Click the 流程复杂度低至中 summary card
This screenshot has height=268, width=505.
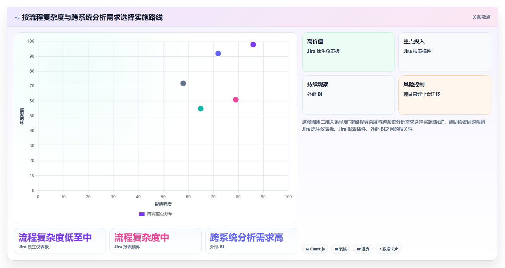[x=60, y=241]
